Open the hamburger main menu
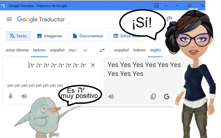This screenshot has width=221, height=138. 9,19
